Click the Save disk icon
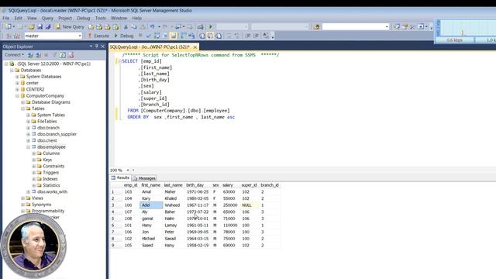Viewport: 496px width, 279px height. 40,27
